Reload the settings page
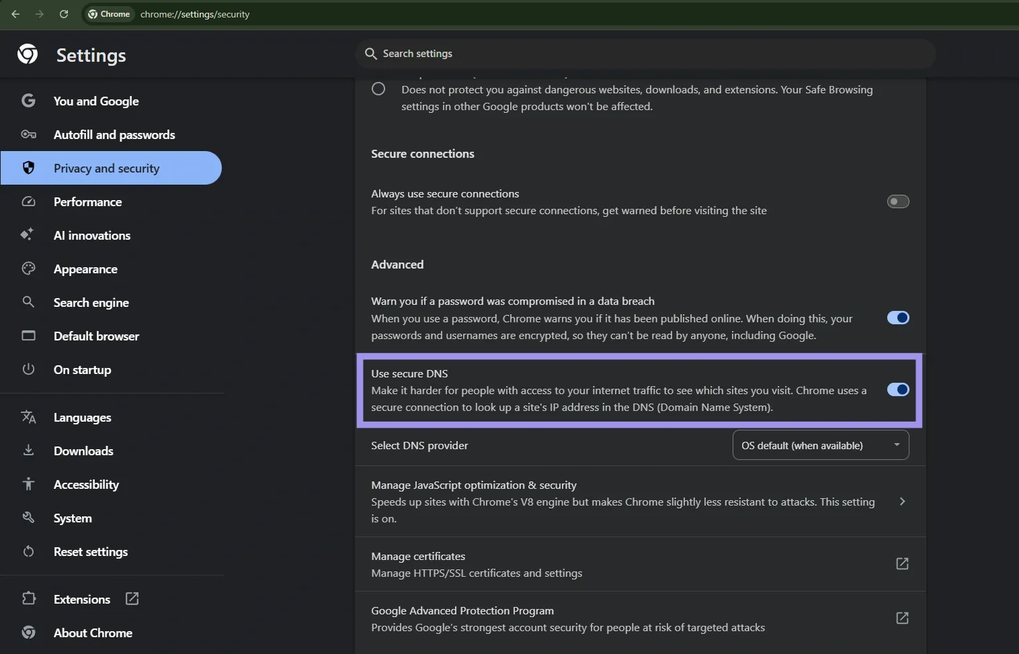The width and height of the screenshot is (1019, 654). click(x=64, y=14)
